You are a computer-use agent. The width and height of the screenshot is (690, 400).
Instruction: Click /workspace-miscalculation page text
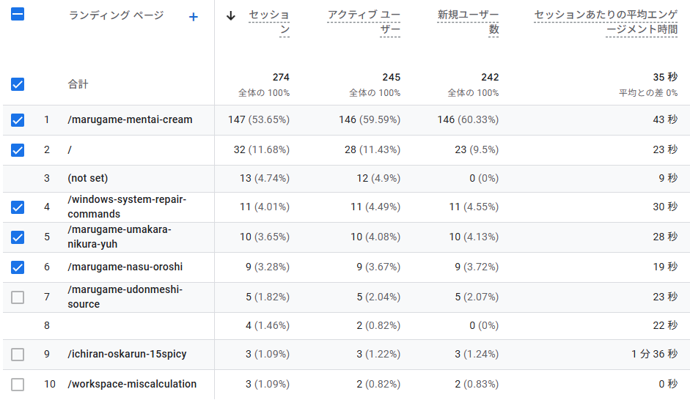click(132, 384)
